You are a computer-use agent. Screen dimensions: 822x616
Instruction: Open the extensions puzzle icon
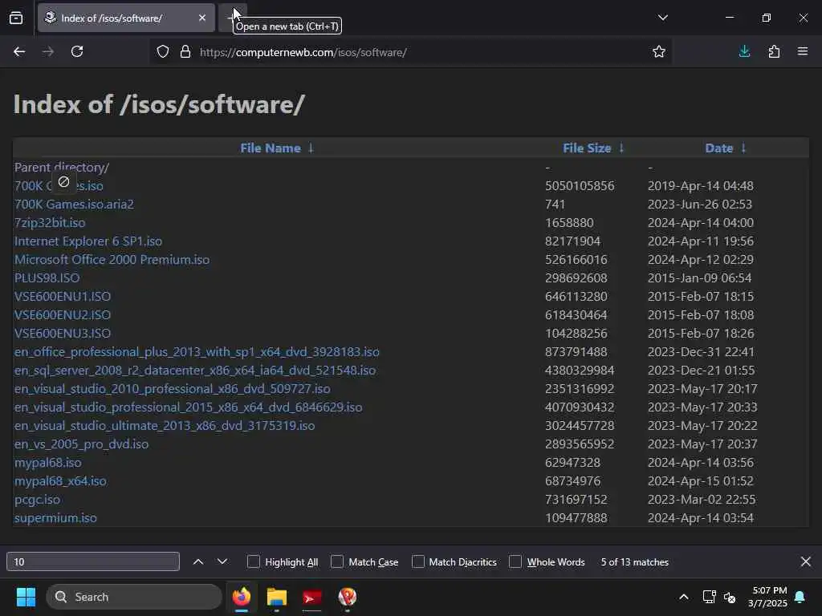[x=774, y=51]
